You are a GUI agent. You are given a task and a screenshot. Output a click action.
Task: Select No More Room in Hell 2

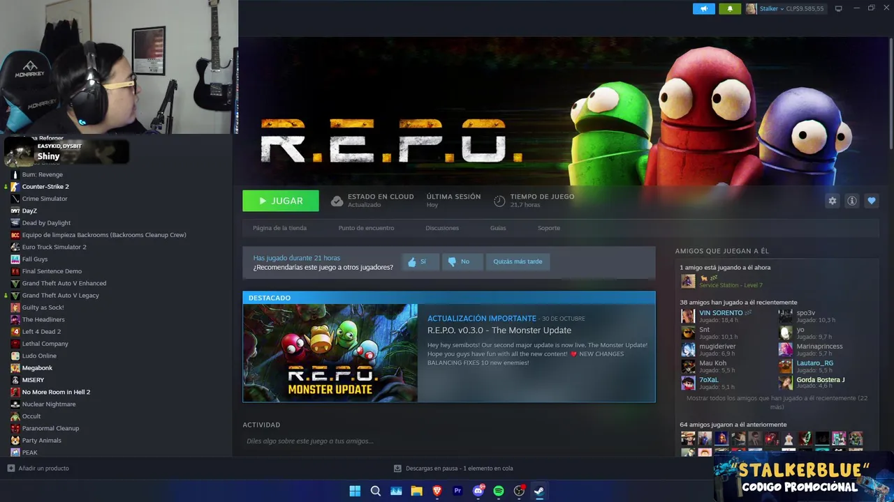[56, 392]
